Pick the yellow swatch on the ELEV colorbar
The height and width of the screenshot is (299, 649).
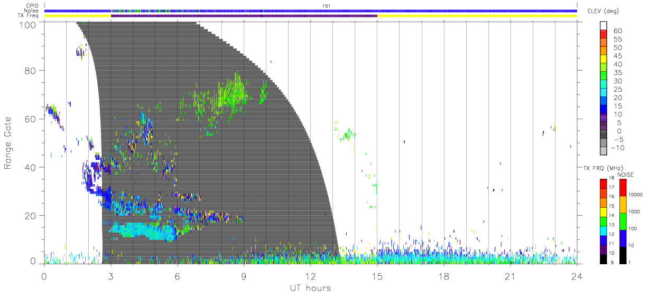pyautogui.click(x=604, y=60)
